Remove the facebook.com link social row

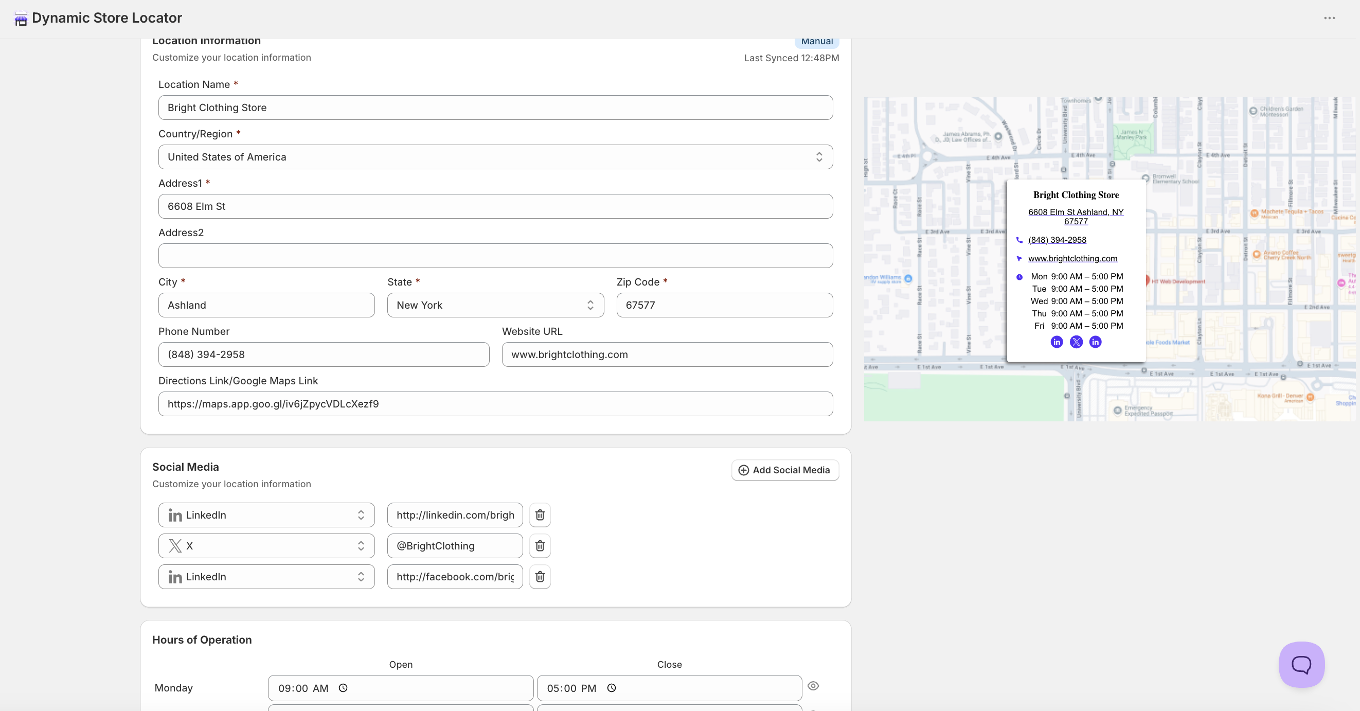(540, 577)
